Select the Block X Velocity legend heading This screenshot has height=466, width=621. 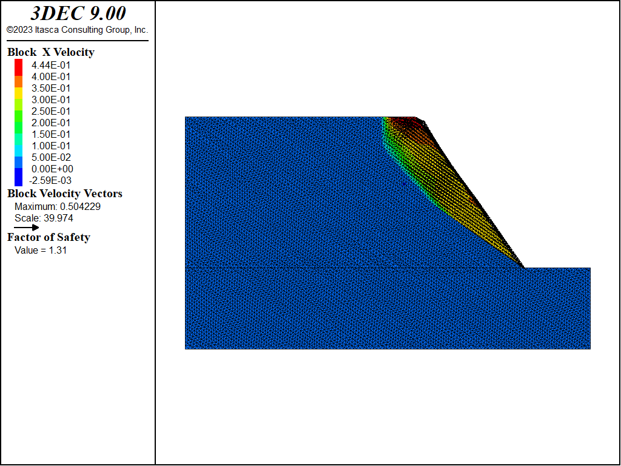tap(51, 52)
